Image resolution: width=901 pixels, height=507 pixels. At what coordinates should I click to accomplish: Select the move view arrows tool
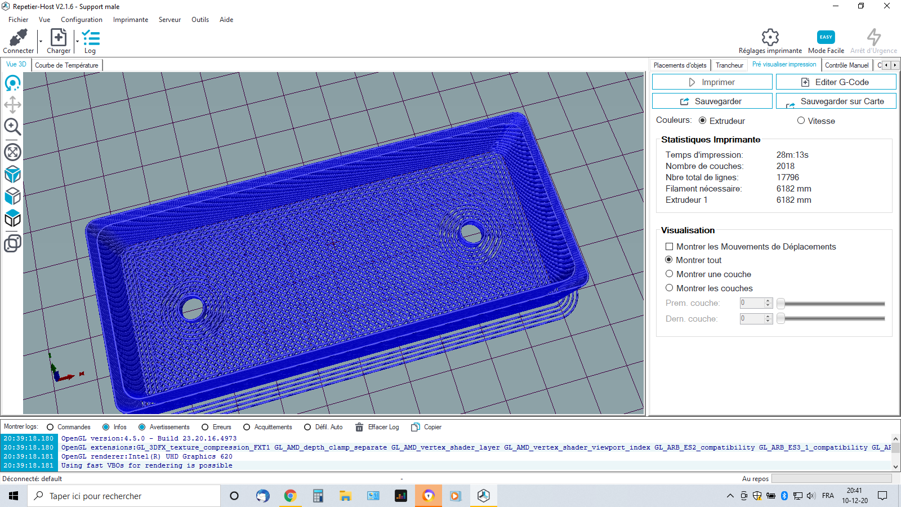(x=12, y=105)
